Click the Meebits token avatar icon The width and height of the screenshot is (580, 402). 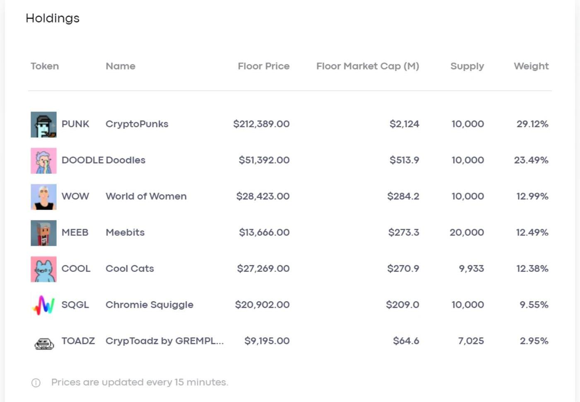tap(43, 232)
